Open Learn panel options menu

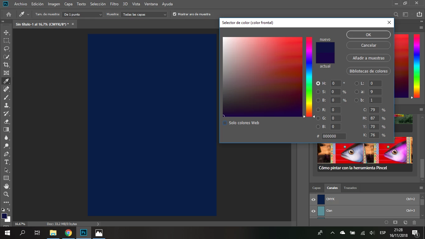point(421,110)
